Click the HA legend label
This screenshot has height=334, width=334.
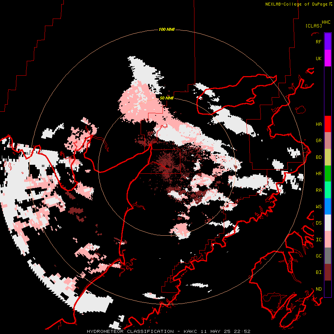pos(318,124)
